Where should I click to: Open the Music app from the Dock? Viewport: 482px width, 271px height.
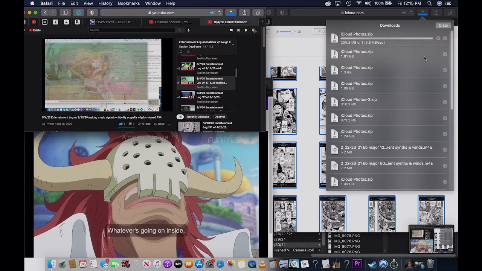coord(157,264)
